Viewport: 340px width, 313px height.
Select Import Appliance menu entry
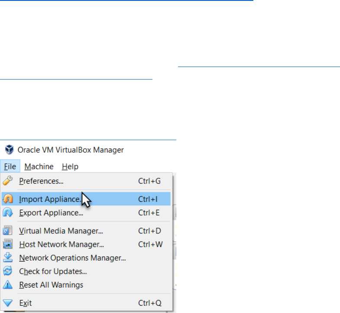point(86,199)
